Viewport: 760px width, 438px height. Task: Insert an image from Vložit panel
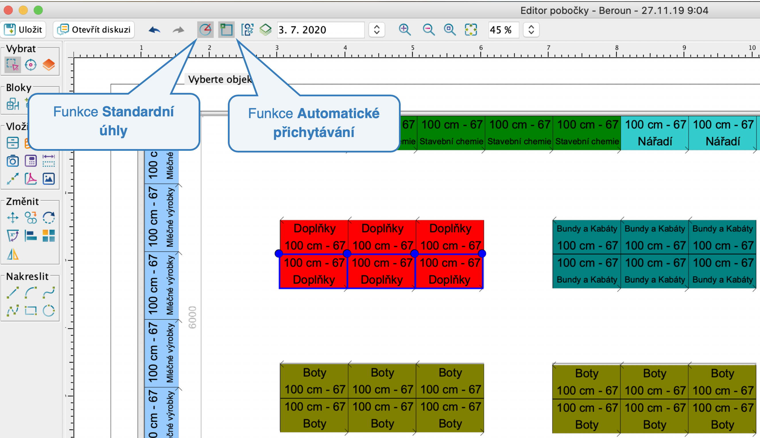coord(49,179)
